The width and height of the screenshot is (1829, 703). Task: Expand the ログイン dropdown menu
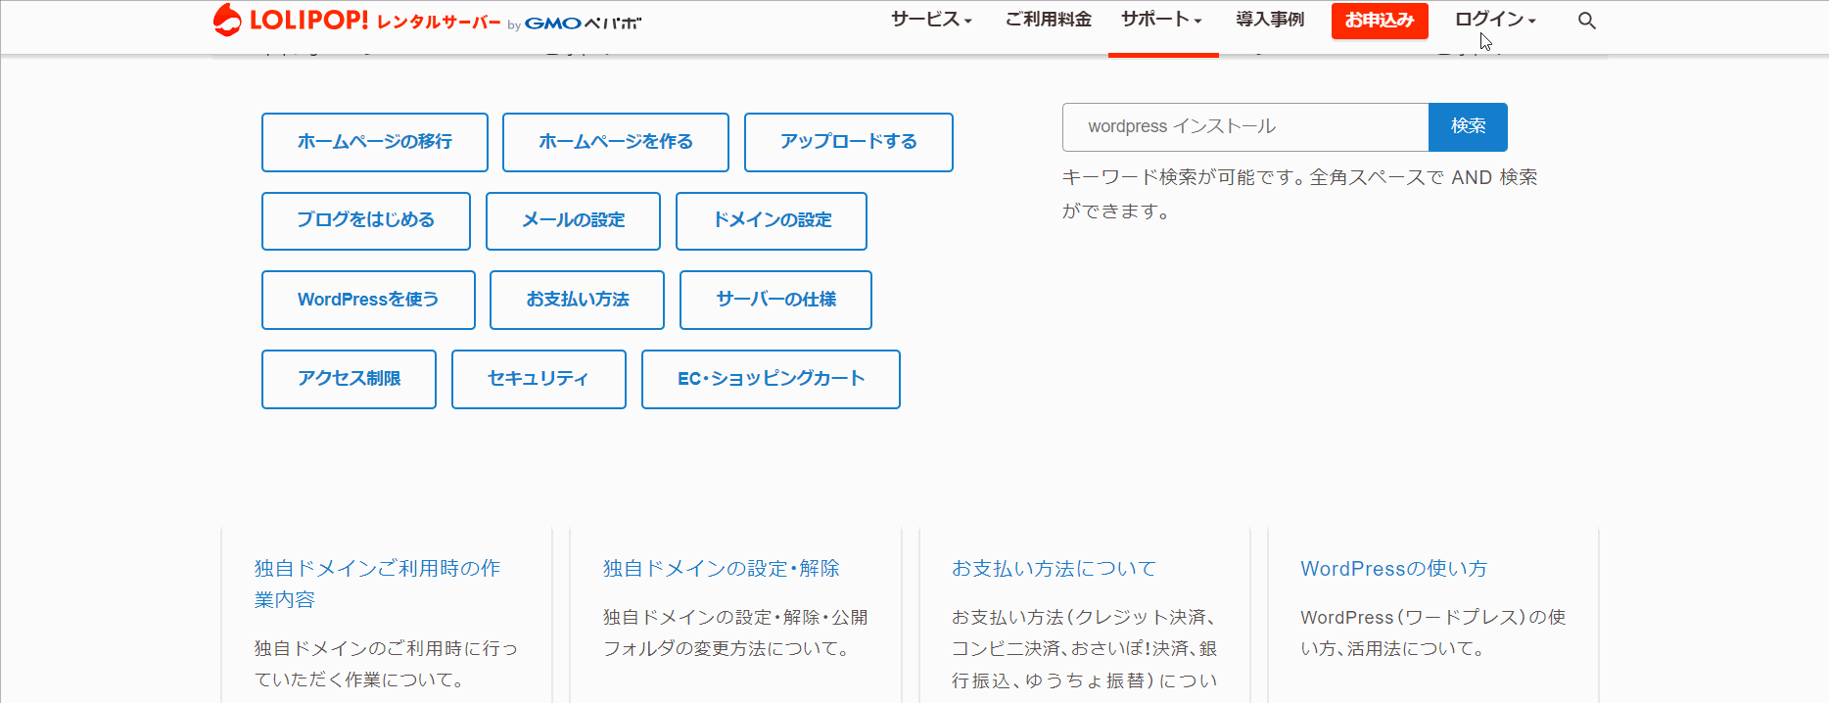pos(1494,20)
